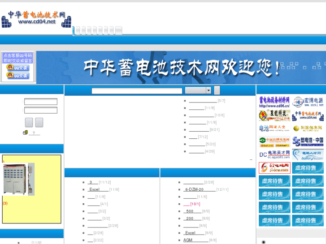Click the second login form button
Image resolution: width=326 pixels, height=244 pixels.
39,122
